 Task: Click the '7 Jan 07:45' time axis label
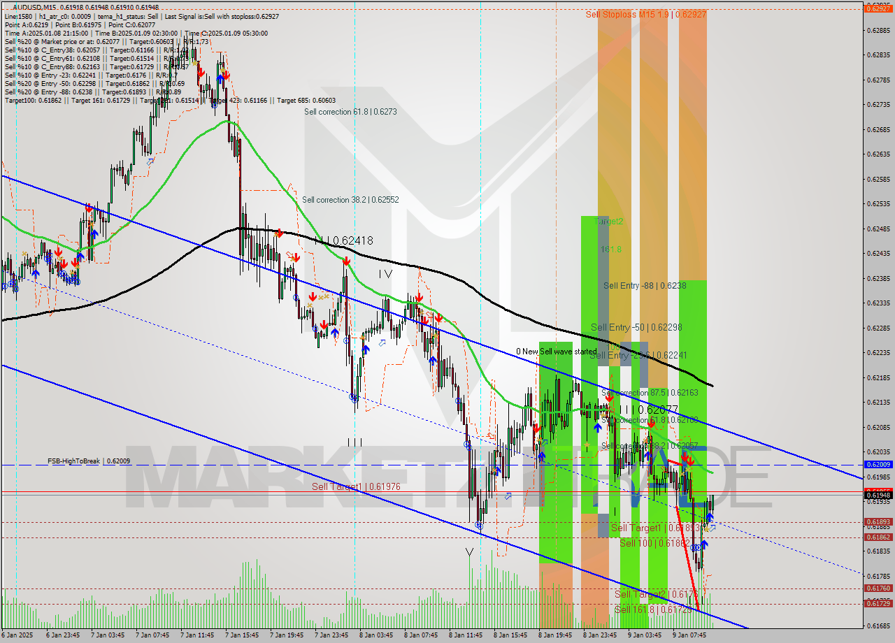point(152,635)
